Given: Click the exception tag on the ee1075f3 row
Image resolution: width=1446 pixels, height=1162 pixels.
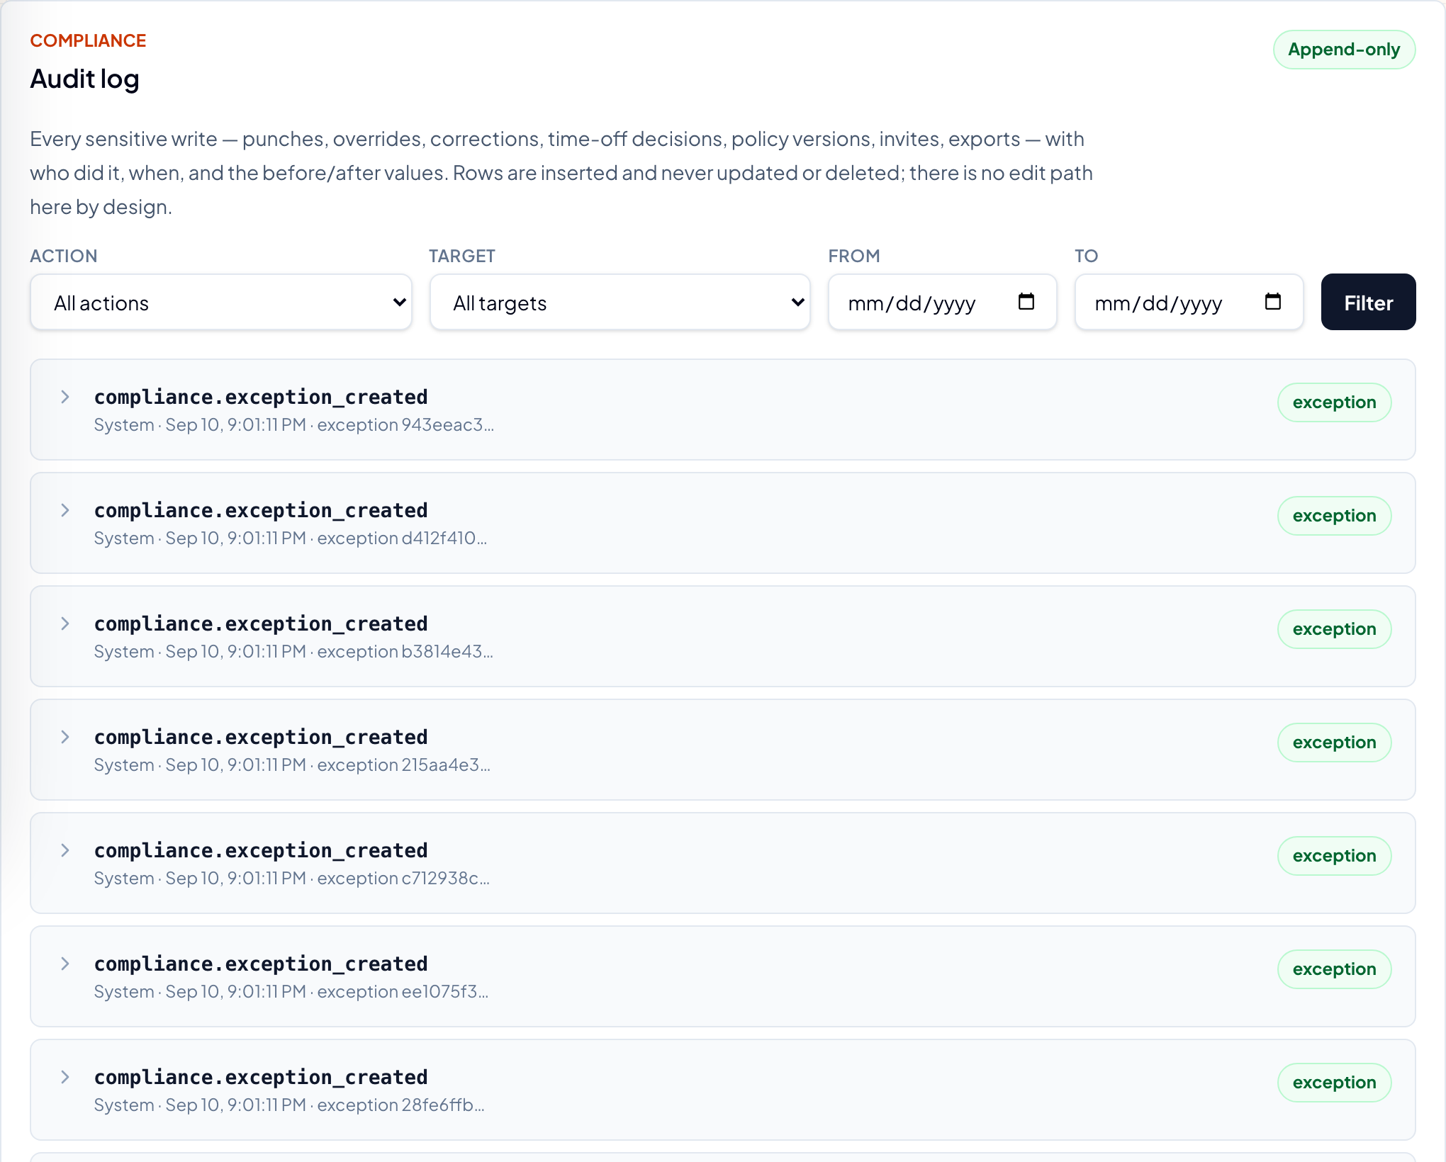Looking at the screenshot, I should (x=1334, y=969).
